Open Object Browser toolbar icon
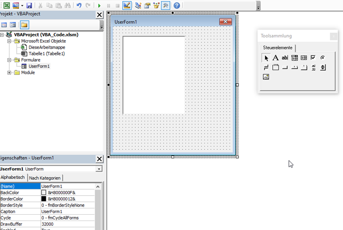Screen dimensions: 343x230 pyautogui.click(x=156, y=5)
